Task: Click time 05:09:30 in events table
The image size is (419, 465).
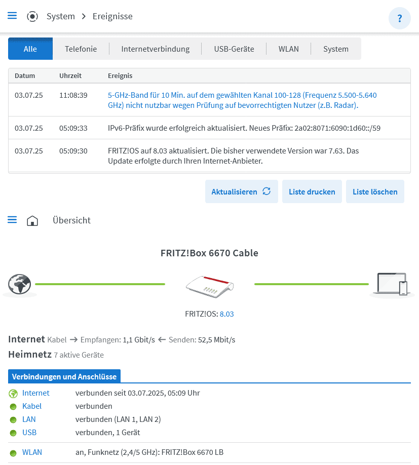Action: pos(73,151)
